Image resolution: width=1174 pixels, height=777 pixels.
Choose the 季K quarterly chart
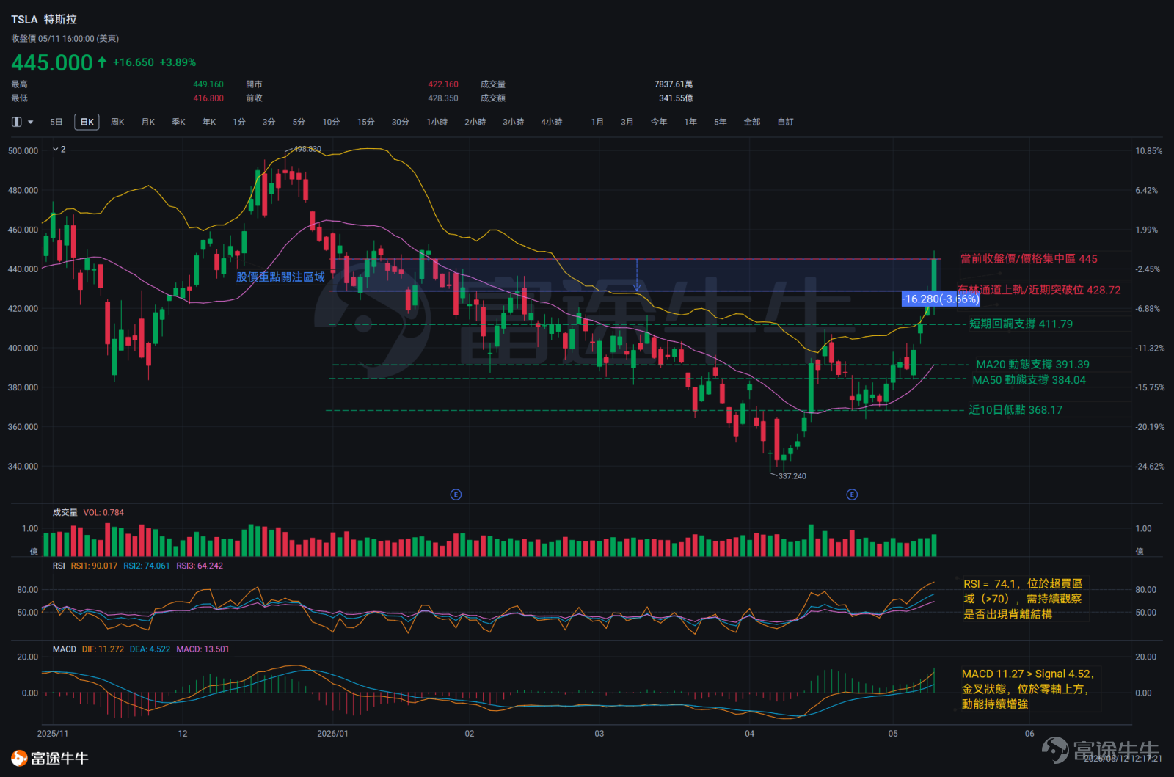179,122
